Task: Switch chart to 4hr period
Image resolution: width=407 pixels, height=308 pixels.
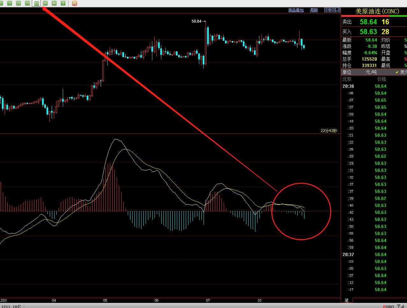Action: (x=54, y=3)
